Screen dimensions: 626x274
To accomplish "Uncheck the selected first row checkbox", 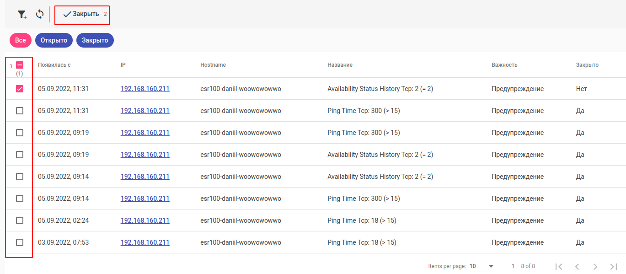I will pyautogui.click(x=20, y=89).
